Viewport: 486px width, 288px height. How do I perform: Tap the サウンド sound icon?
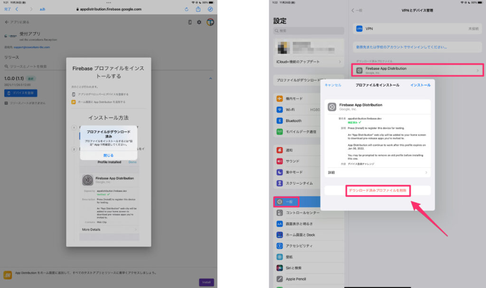280,161
